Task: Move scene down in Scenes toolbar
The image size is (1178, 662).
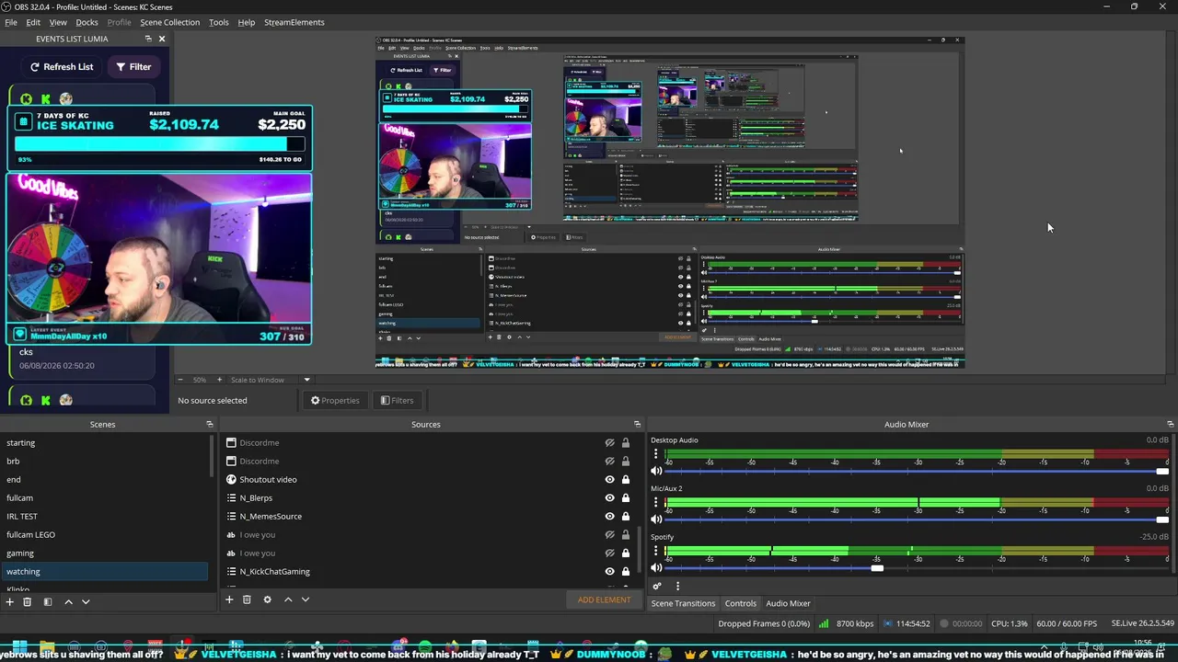Action: (x=86, y=601)
